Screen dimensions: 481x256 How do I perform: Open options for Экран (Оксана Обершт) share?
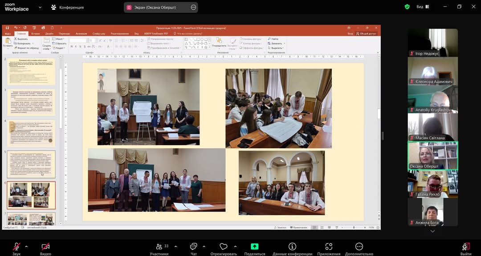193,8
